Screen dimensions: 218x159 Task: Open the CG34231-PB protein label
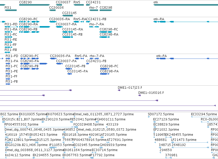pos(96,61)
